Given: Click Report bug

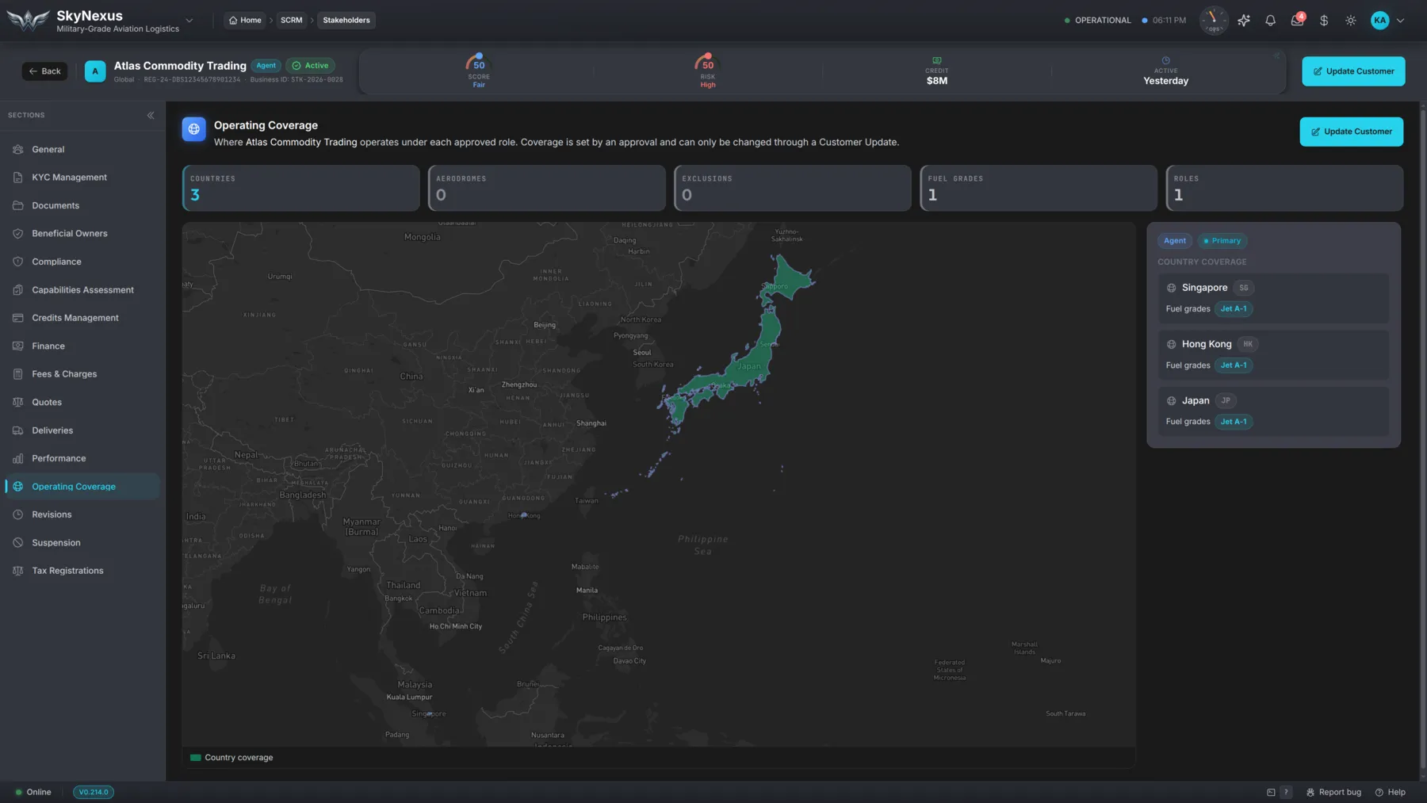Looking at the screenshot, I should 1333,792.
